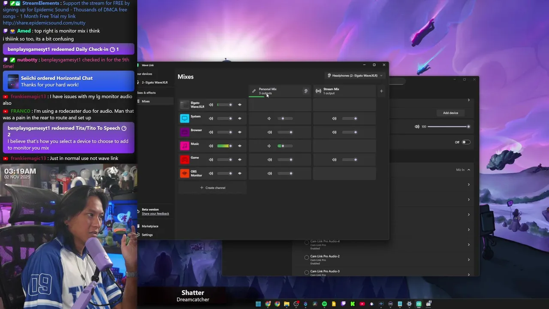The image size is (549, 309).
Task: Mute the Game channel speaker
Action: [x=211, y=160]
